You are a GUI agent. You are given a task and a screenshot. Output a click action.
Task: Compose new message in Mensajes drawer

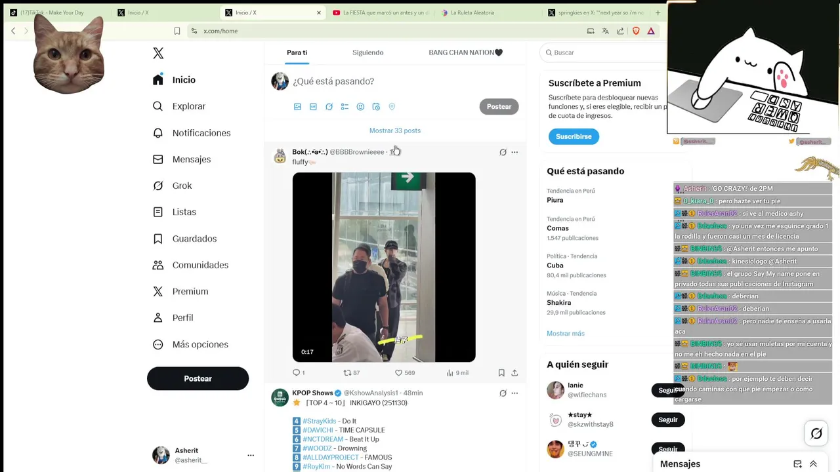pyautogui.click(x=797, y=464)
